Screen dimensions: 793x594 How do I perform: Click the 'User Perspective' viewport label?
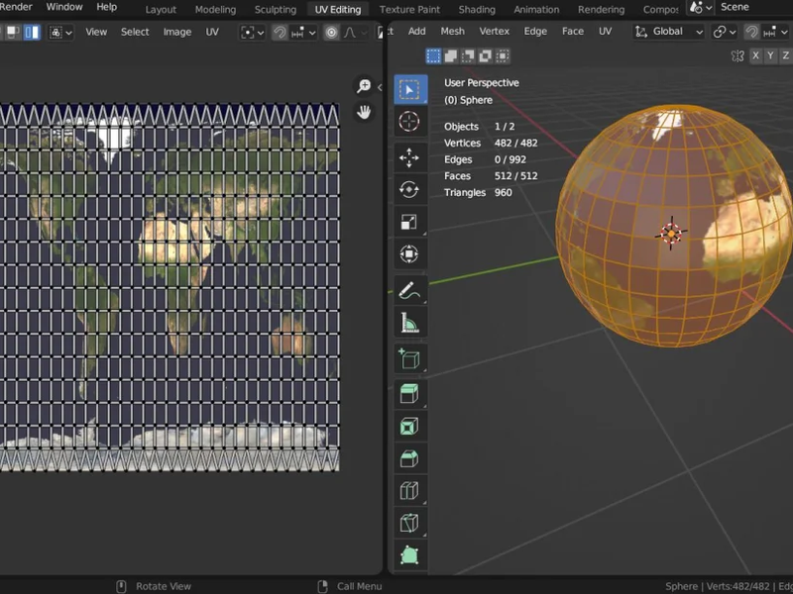482,83
